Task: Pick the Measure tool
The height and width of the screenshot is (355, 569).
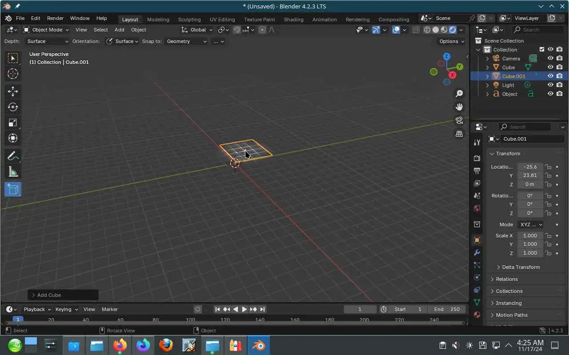Action: pyautogui.click(x=12, y=172)
